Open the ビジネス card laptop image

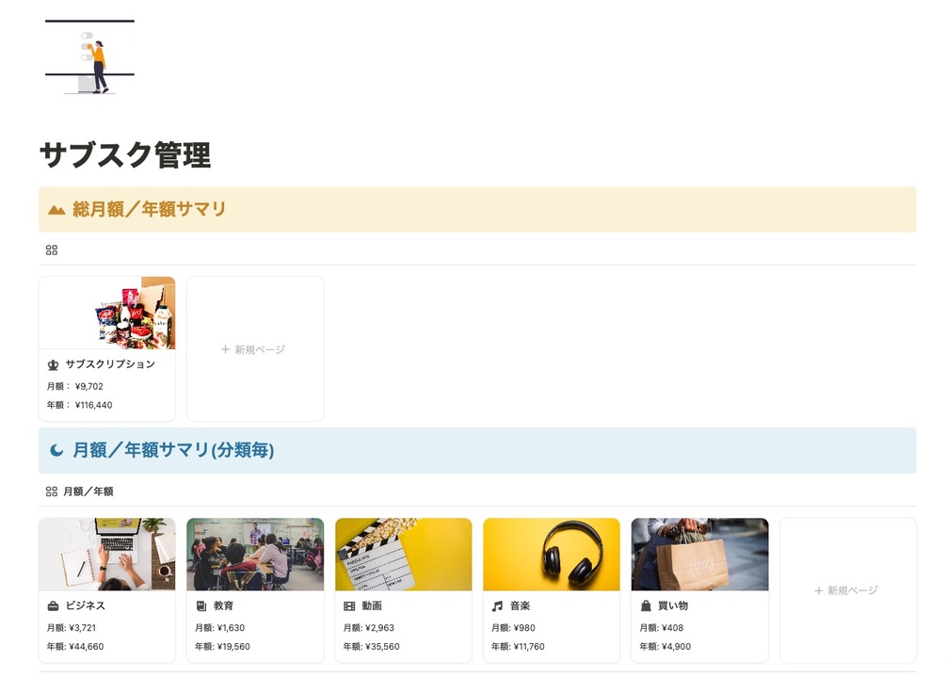[x=107, y=554]
